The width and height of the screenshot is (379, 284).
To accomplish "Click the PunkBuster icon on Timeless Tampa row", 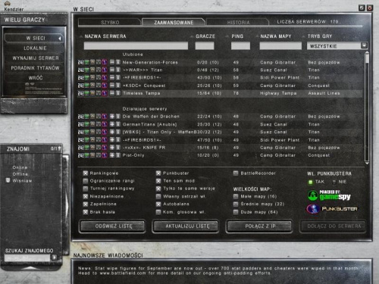I will (105, 93).
